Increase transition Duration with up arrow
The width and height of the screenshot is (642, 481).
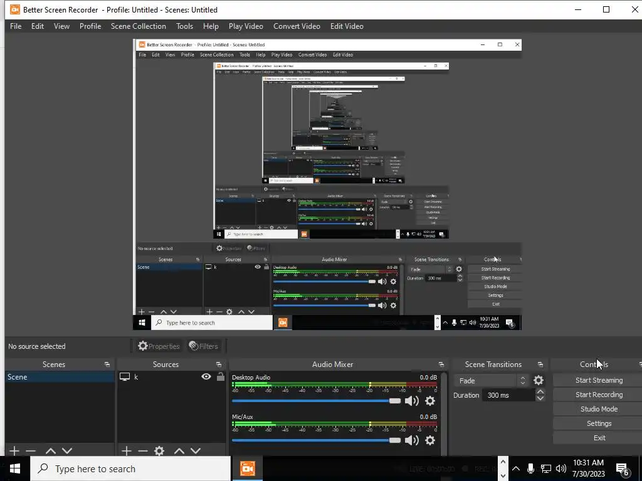(540, 392)
